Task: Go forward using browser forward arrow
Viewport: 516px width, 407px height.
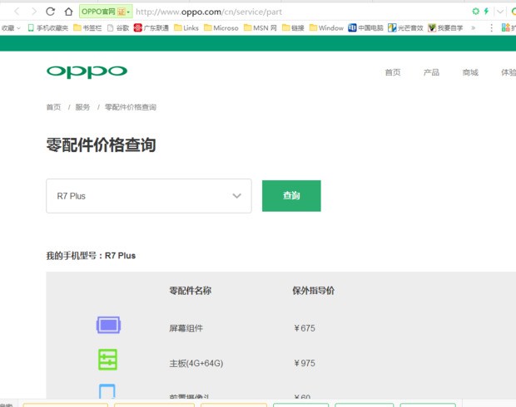Action: pyautogui.click(x=33, y=12)
